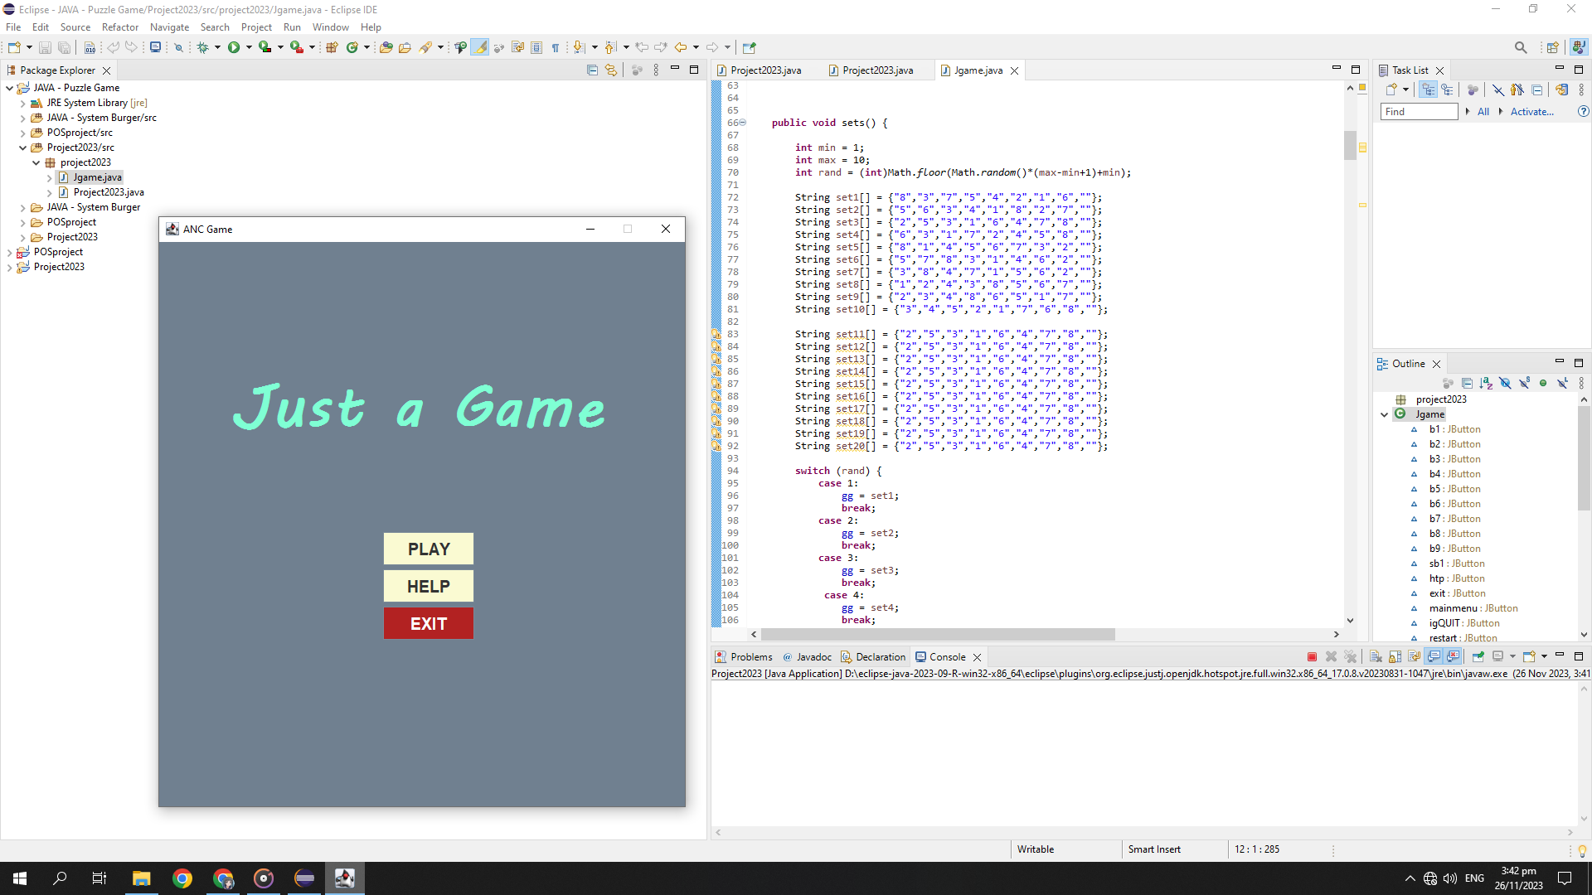The image size is (1592, 895).
Task: Open the Run button dropdown arrow
Action: click(x=249, y=47)
